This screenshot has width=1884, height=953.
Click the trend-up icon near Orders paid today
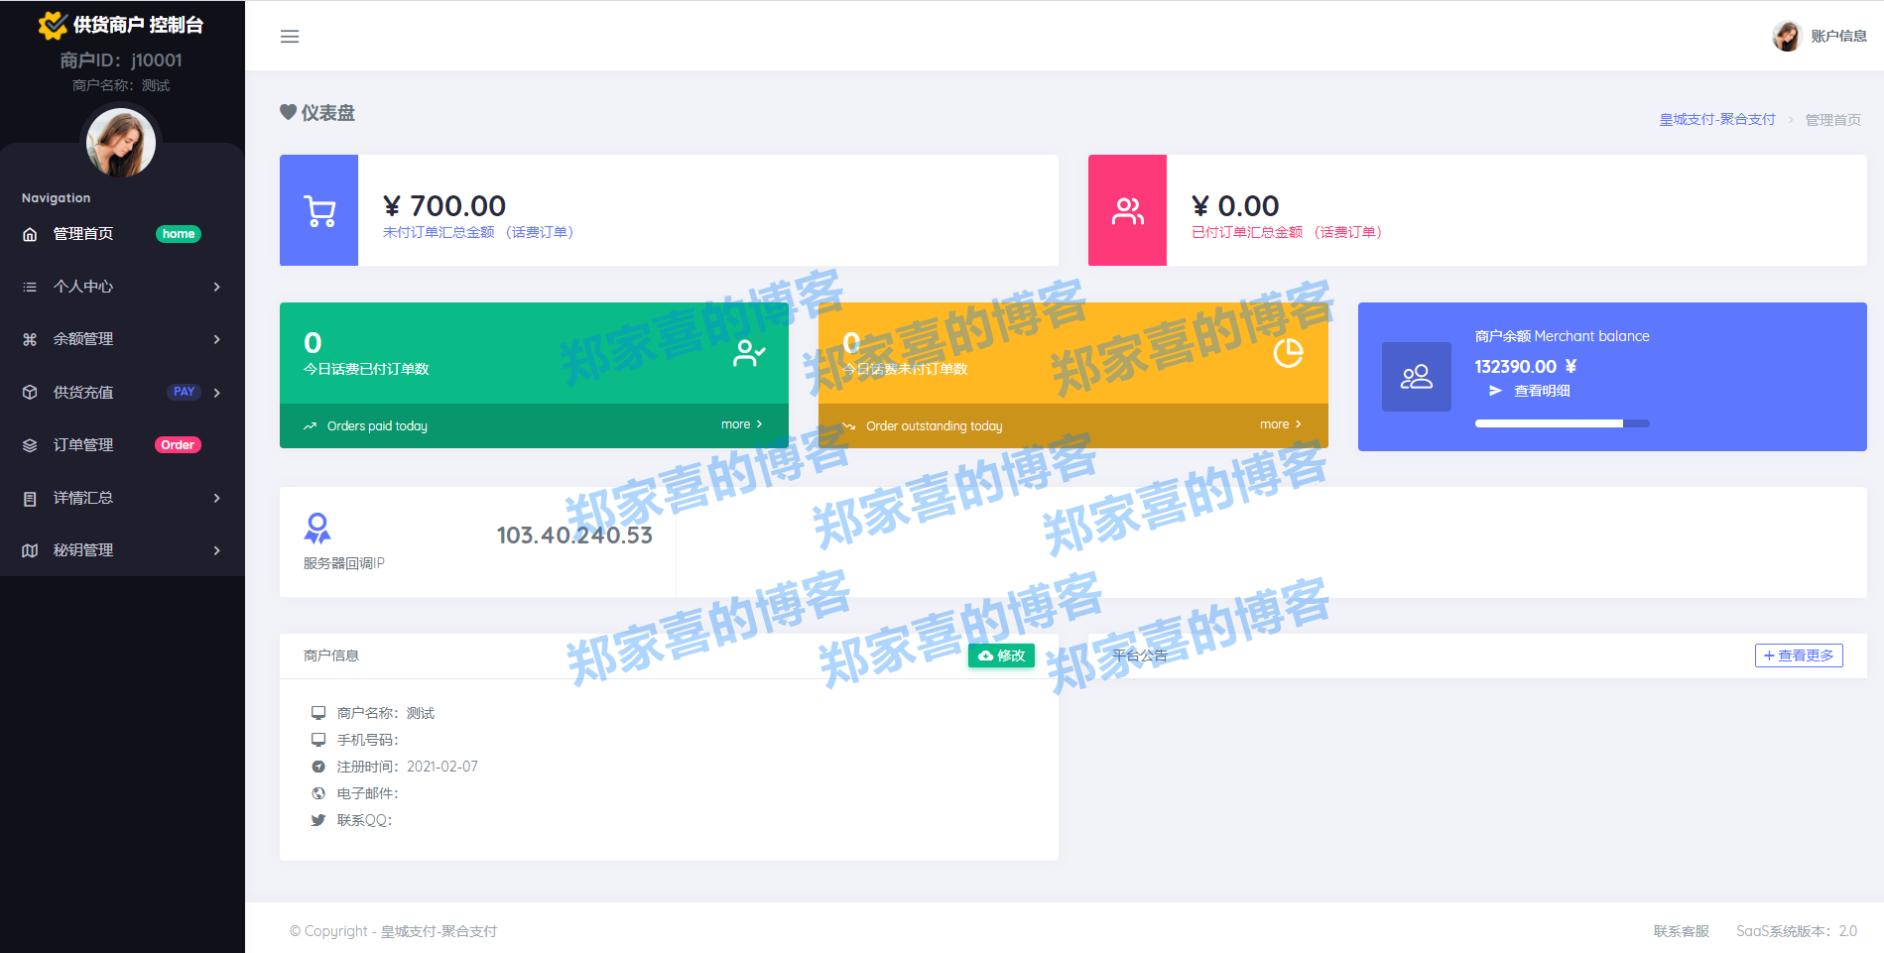point(310,426)
